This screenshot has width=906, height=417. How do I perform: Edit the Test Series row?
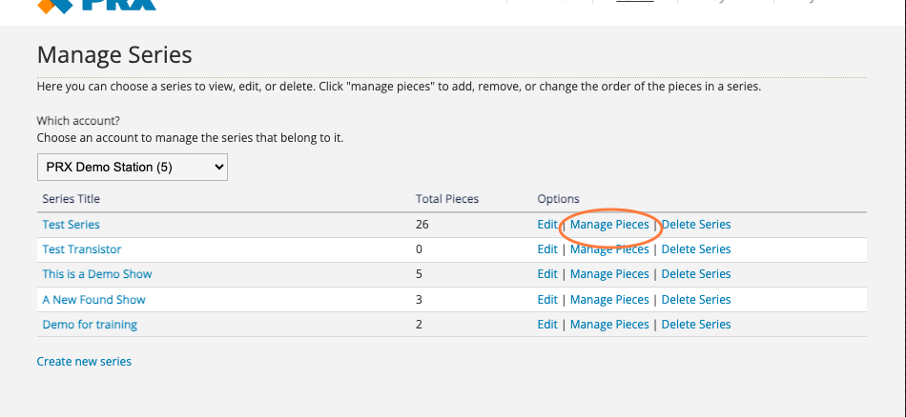[x=547, y=225]
